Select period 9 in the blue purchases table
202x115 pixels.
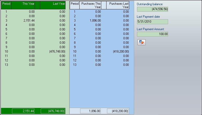click(75, 47)
